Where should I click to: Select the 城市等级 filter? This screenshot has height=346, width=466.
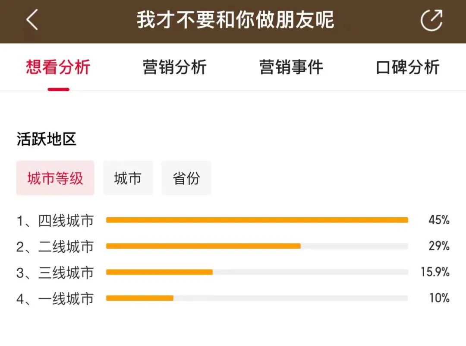coord(55,178)
